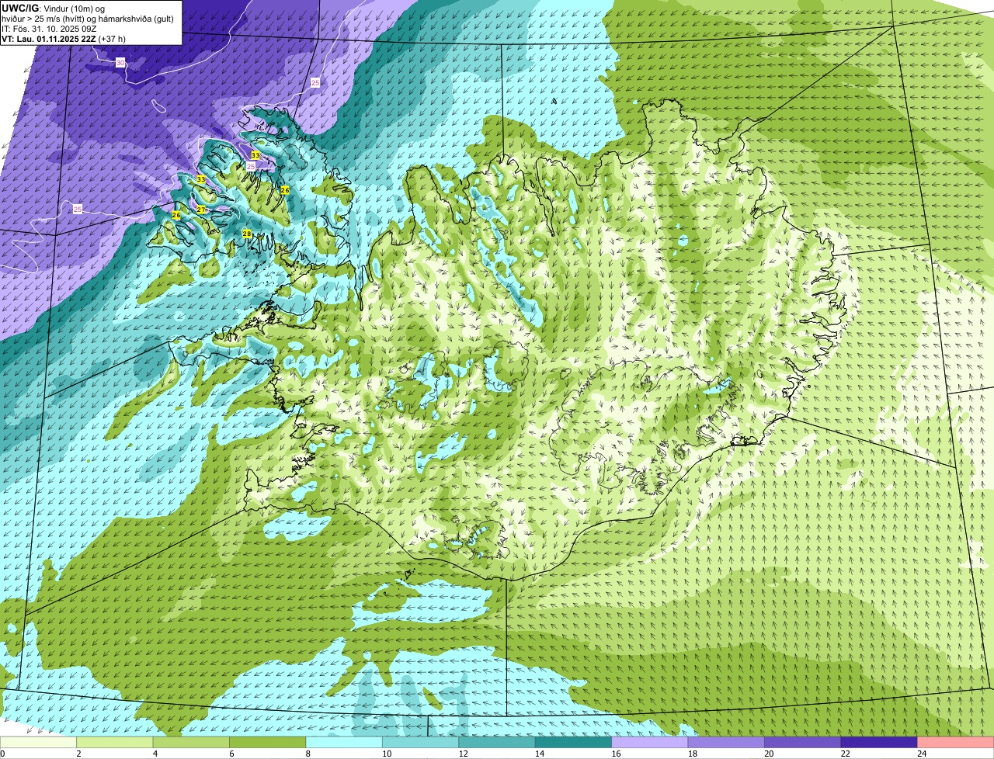The width and height of the screenshot is (994, 759).
Task: Click the legend tick label '20'
Action: pyautogui.click(x=768, y=754)
